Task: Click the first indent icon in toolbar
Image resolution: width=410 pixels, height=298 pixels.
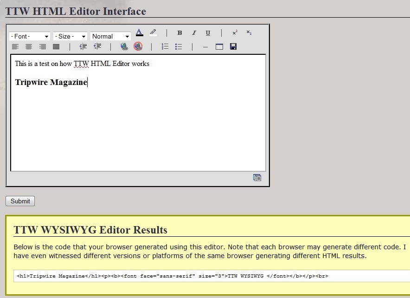Action: [83, 47]
